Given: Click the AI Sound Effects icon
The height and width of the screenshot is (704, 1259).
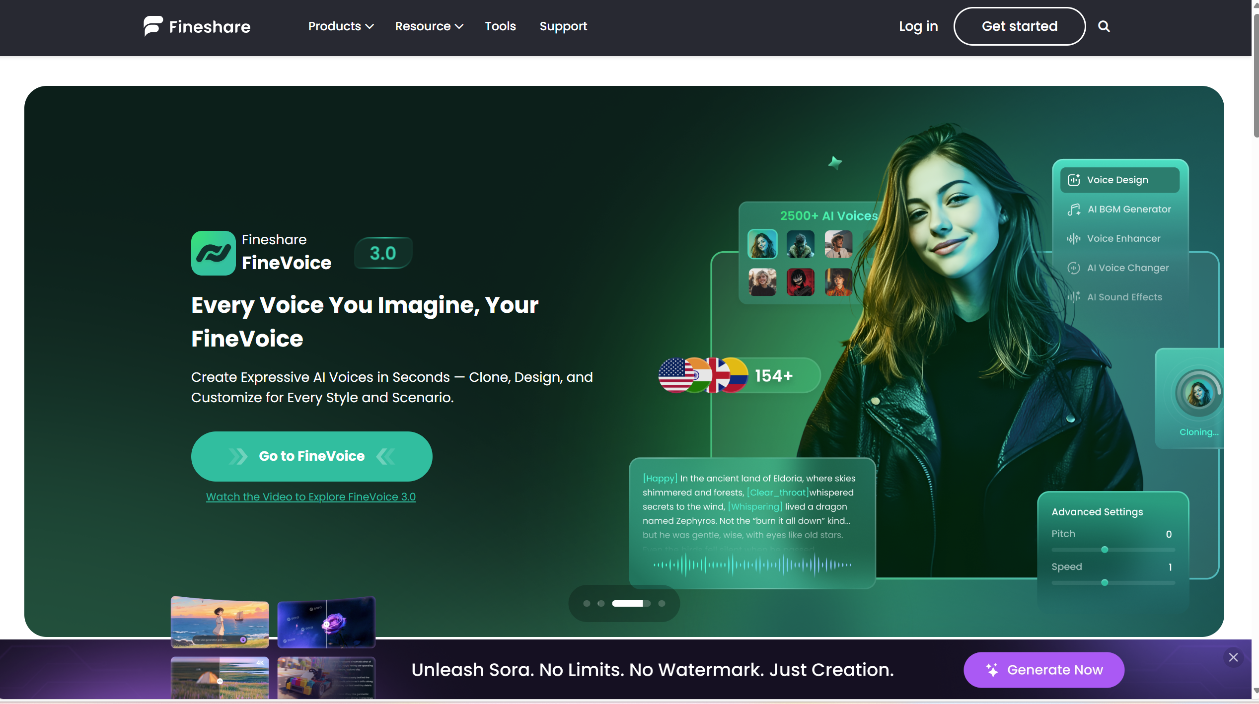Looking at the screenshot, I should tap(1074, 297).
